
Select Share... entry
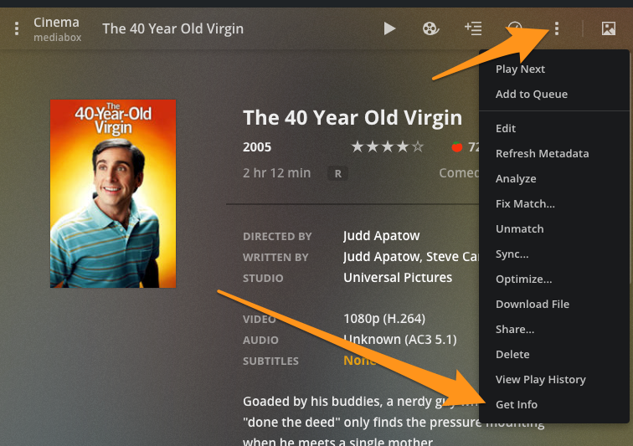554,330
